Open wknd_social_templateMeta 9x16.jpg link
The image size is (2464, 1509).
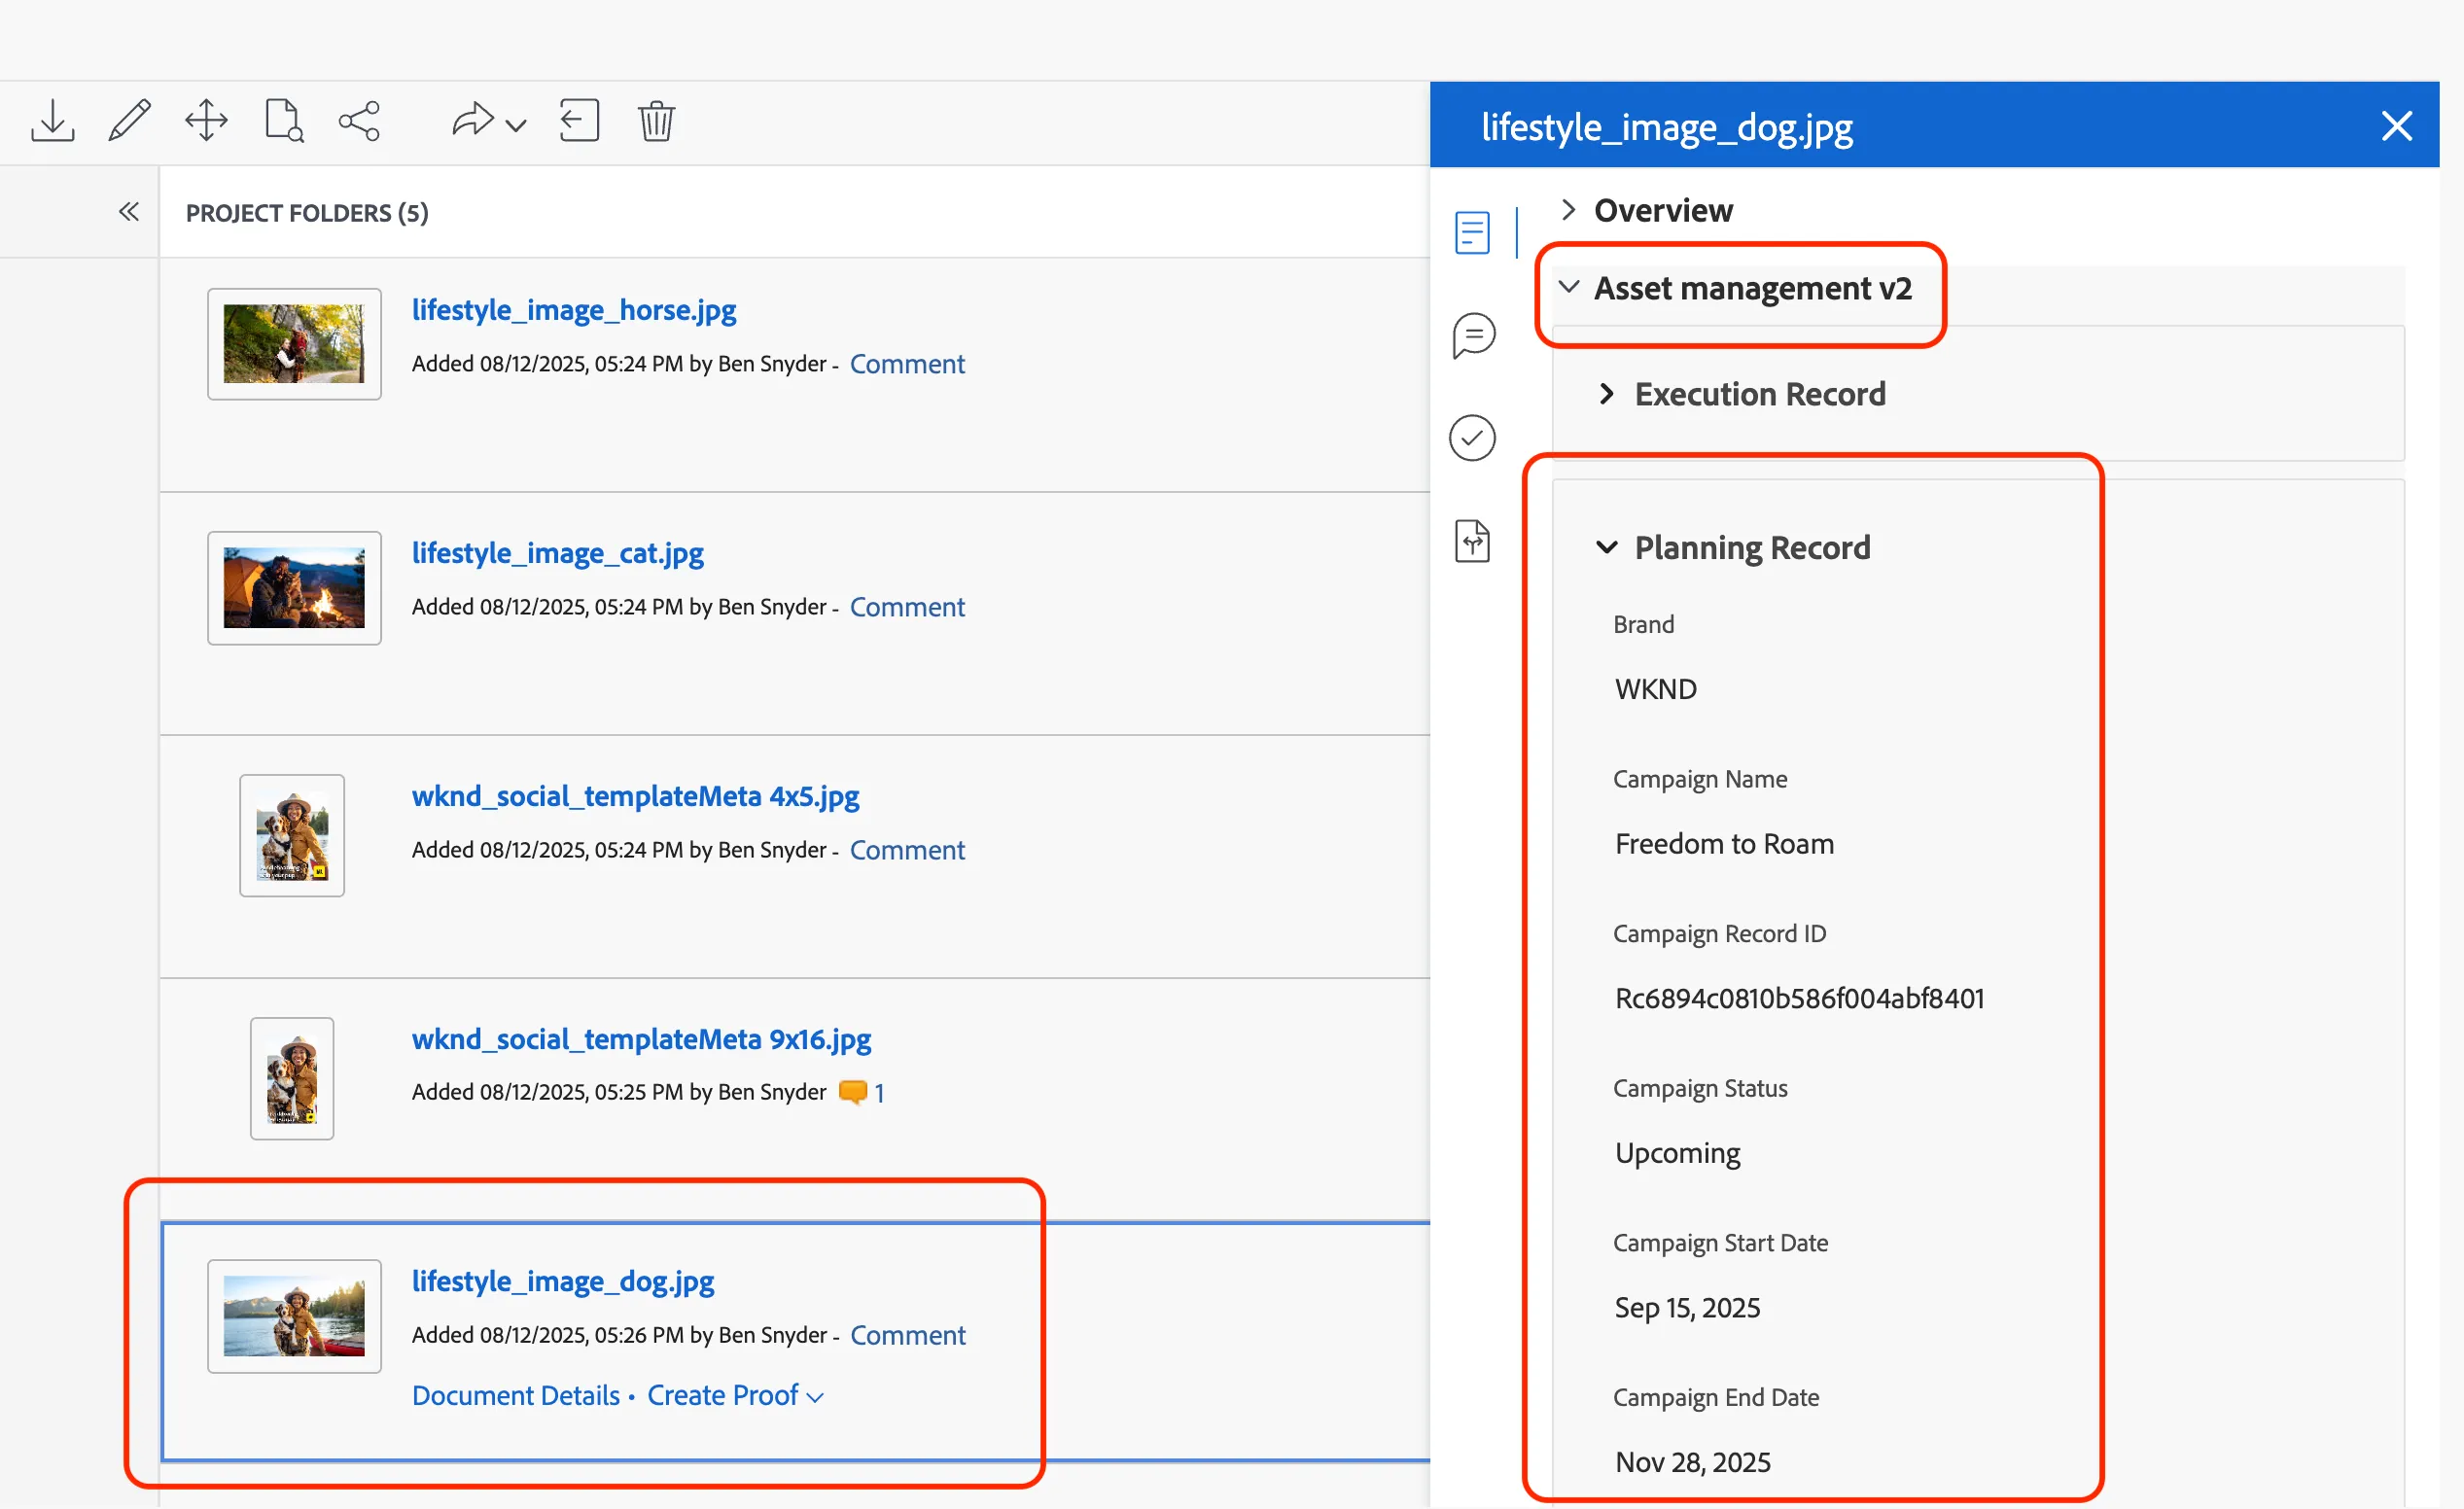coord(642,1039)
